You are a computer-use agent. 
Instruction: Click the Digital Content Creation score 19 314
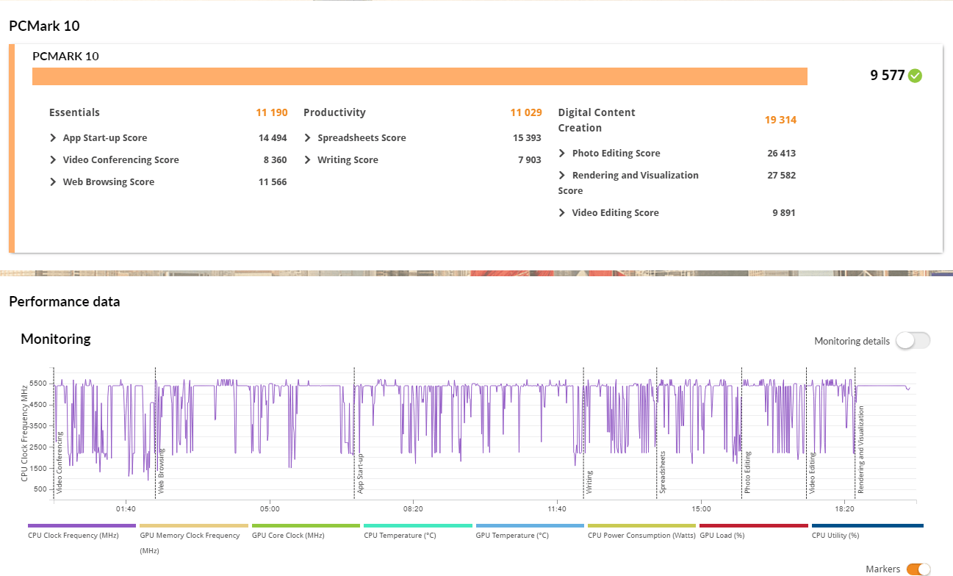tap(780, 120)
